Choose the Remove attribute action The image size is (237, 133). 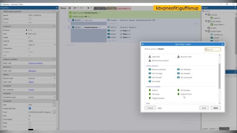(x=157, y=69)
